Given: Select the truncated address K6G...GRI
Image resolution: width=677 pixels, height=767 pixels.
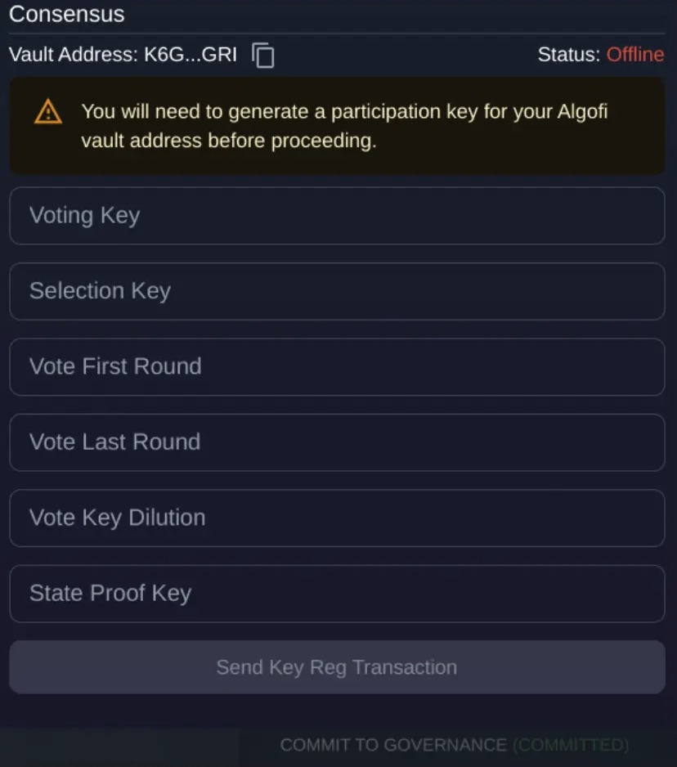Looking at the screenshot, I should pyautogui.click(x=191, y=55).
